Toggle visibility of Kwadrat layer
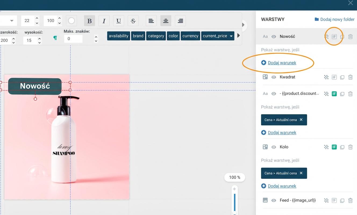Screen dimensions: 357x215 (274, 77)
